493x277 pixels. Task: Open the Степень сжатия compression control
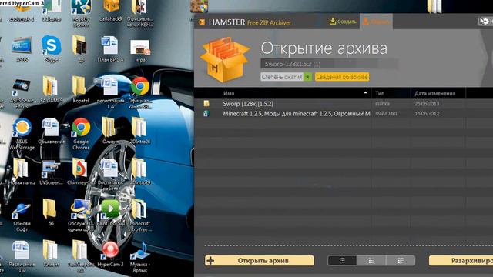pyautogui.click(x=286, y=77)
